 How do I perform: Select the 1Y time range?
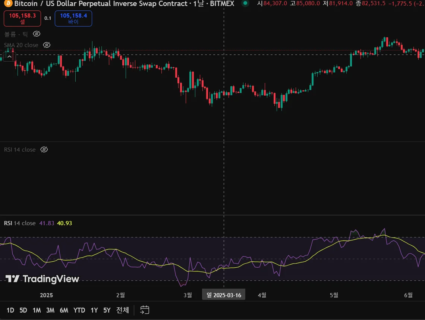click(94, 310)
